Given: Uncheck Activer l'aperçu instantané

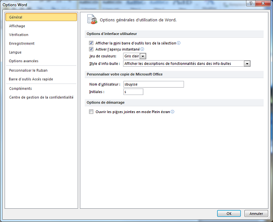Looking at the screenshot, I should 91,49.
